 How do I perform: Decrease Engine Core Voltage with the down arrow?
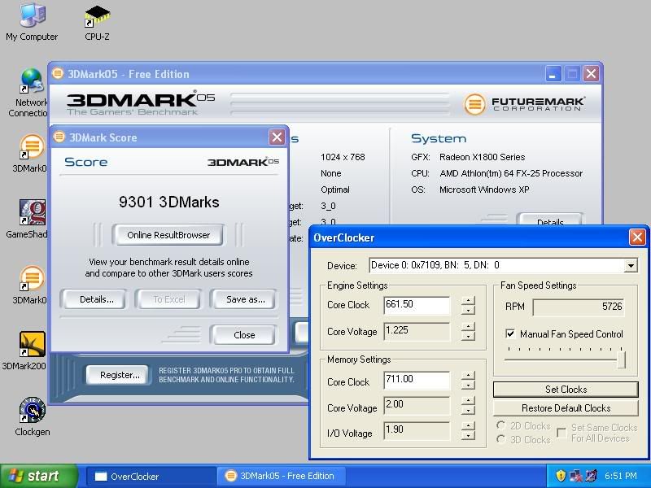tap(468, 336)
